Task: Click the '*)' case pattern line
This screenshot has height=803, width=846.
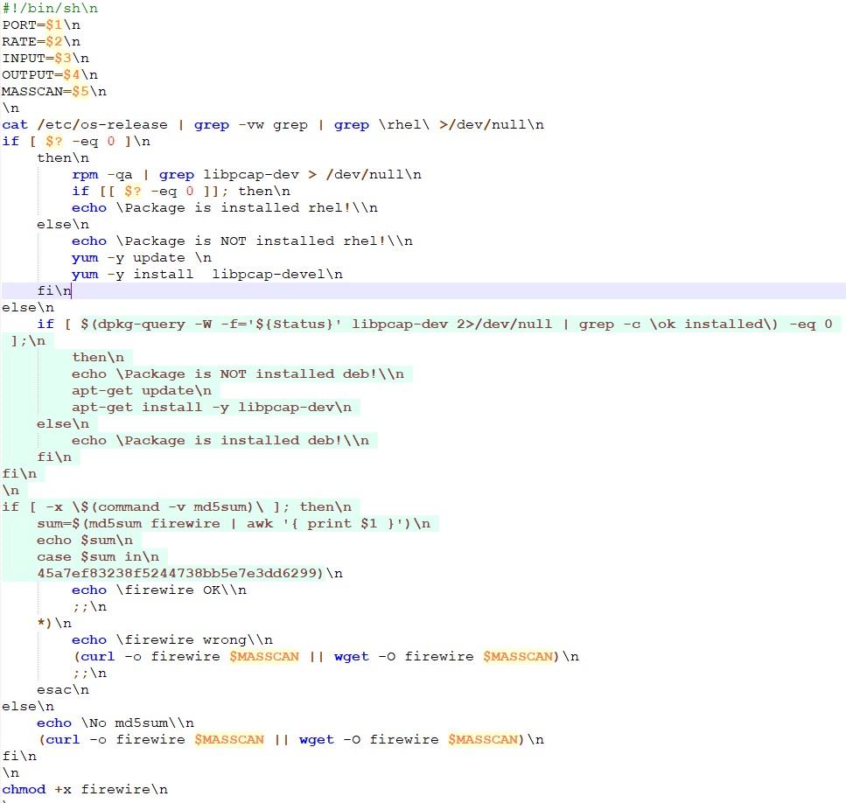Action: [54, 624]
